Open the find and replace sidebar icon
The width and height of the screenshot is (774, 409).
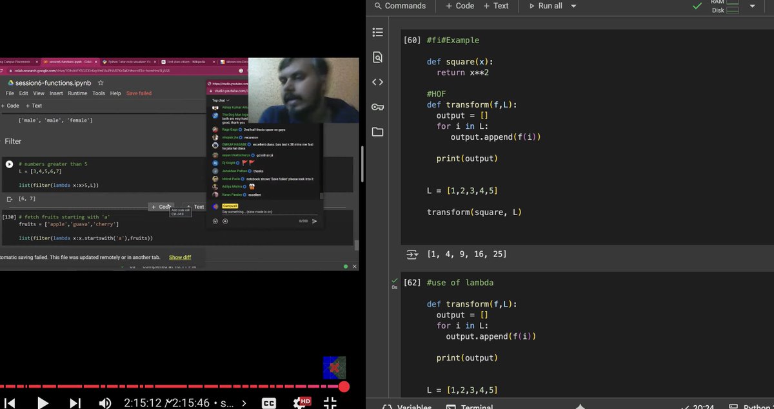[x=378, y=57]
